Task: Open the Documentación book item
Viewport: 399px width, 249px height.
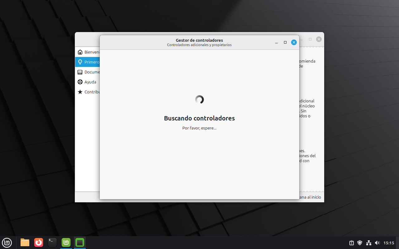Action: tap(89, 72)
